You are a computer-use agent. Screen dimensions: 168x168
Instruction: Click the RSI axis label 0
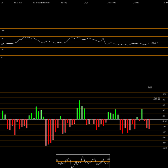[x=2, y=57]
